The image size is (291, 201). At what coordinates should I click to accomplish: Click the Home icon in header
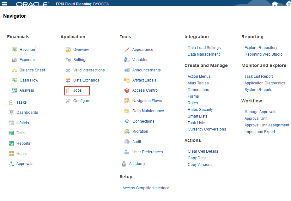(x=275, y=4)
